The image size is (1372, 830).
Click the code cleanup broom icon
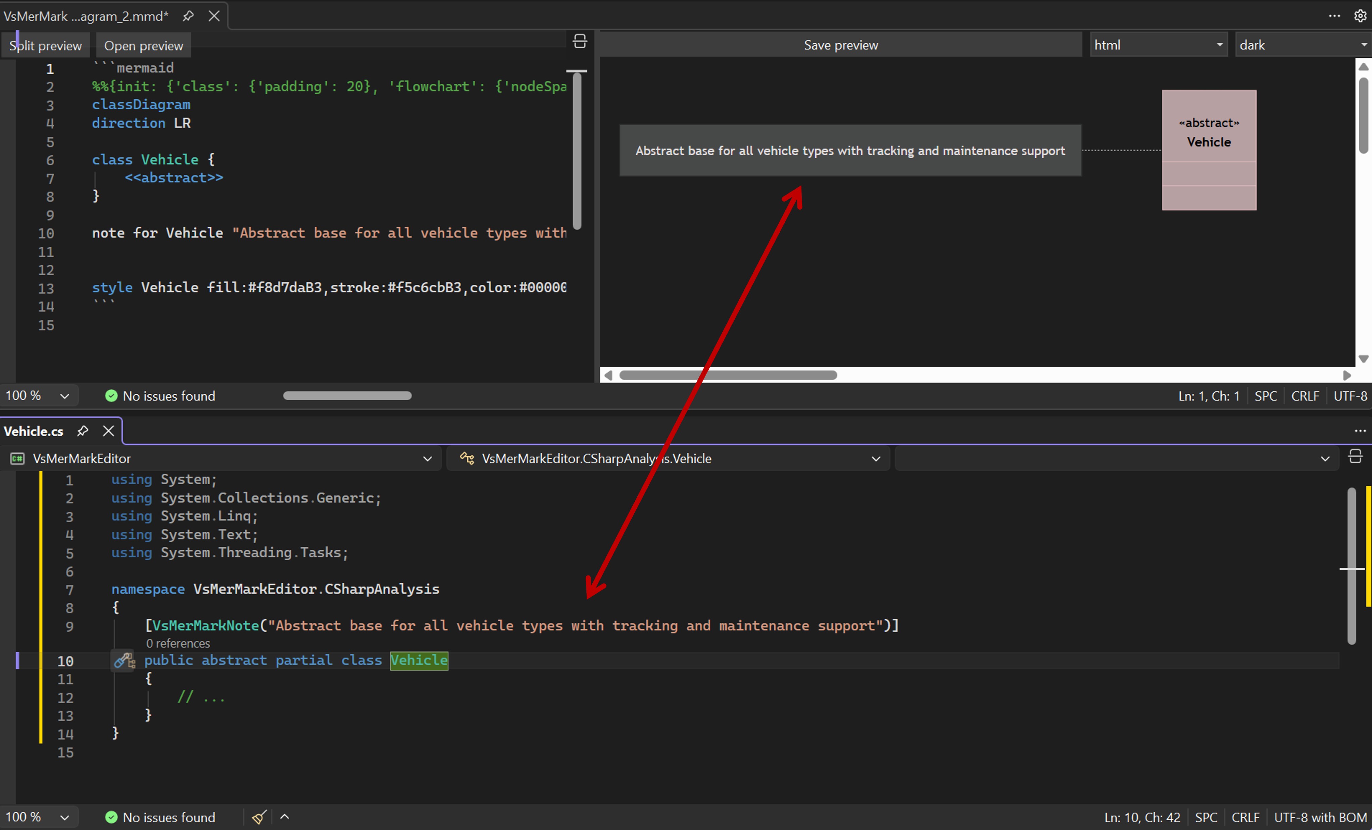click(x=259, y=817)
